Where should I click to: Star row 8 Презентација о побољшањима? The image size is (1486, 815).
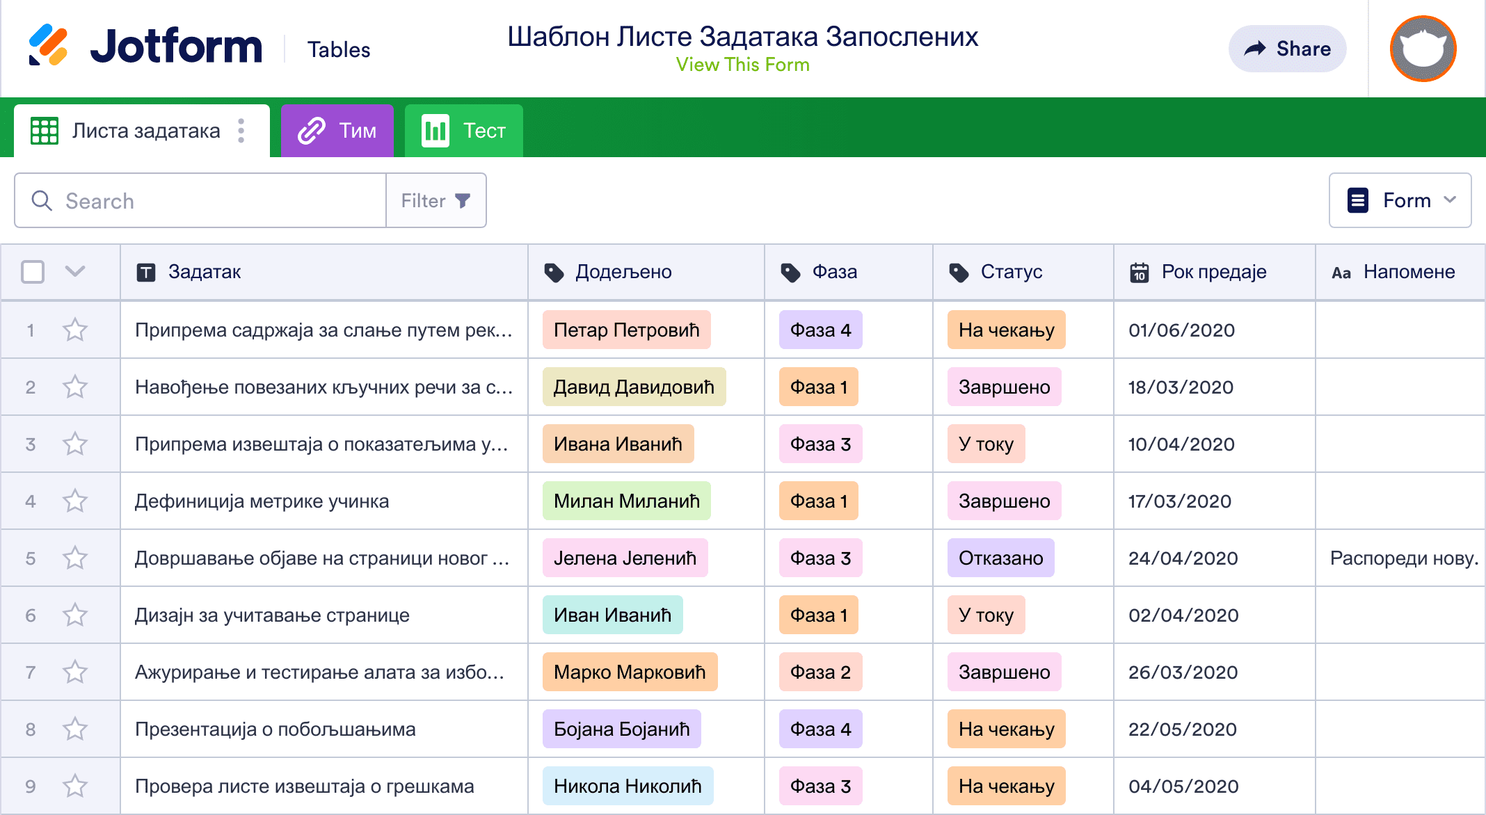tap(75, 729)
